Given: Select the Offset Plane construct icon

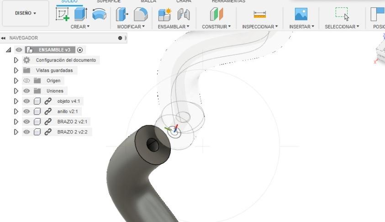Looking at the screenshot, I should click(216, 14).
